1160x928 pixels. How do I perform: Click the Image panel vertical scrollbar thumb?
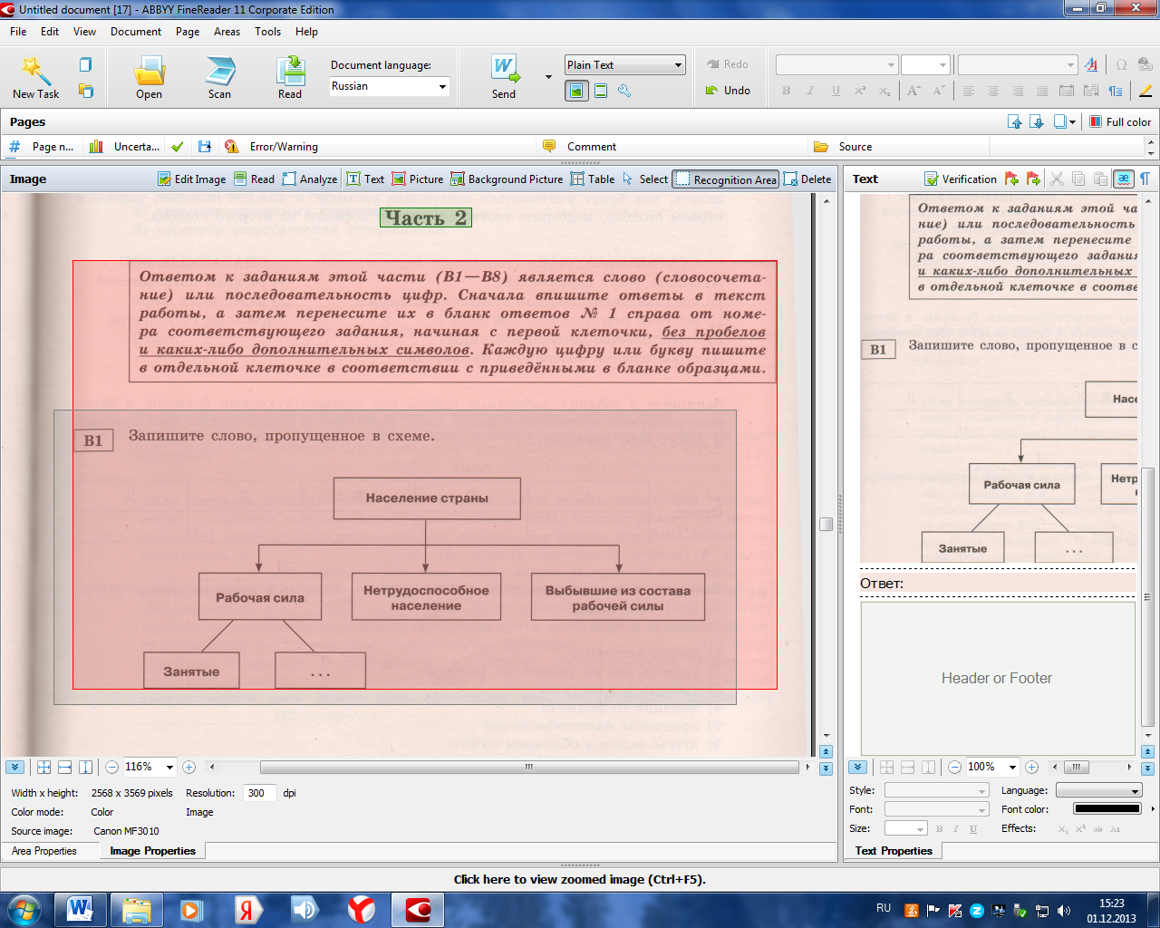pos(826,524)
